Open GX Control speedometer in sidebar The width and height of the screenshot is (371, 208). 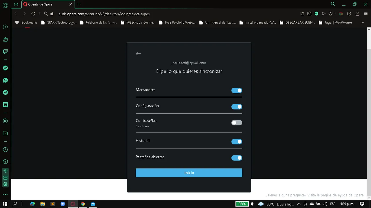tap(5, 27)
